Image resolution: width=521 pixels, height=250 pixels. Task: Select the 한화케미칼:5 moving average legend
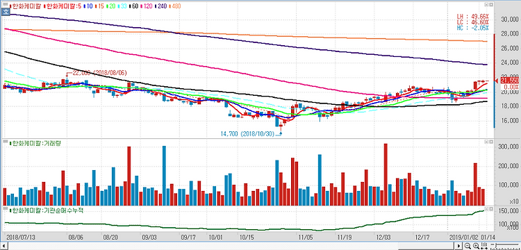coord(62,6)
